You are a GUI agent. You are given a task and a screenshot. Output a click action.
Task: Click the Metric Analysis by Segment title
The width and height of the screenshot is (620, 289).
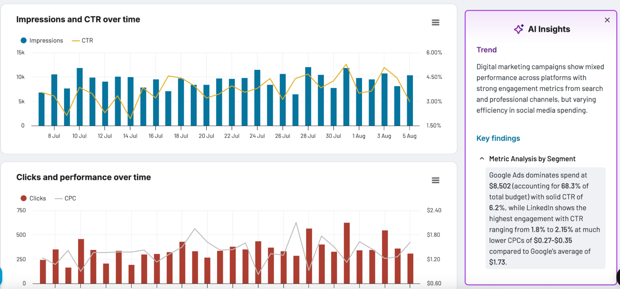pos(532,159)
